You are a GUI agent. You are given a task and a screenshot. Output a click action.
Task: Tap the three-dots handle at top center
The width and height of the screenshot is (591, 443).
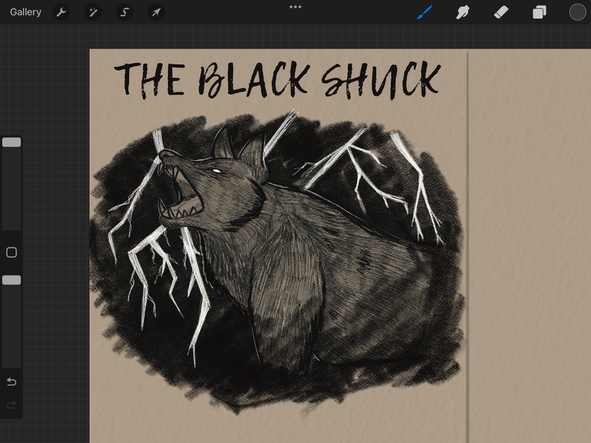coord(296,7)
